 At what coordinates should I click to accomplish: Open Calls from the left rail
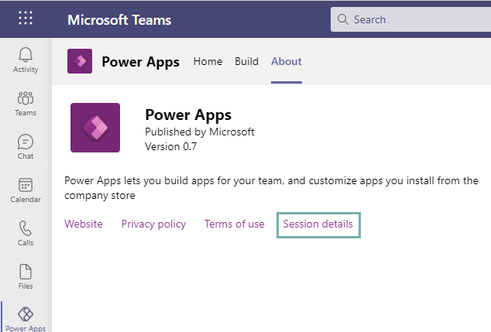tap(26, 233)
